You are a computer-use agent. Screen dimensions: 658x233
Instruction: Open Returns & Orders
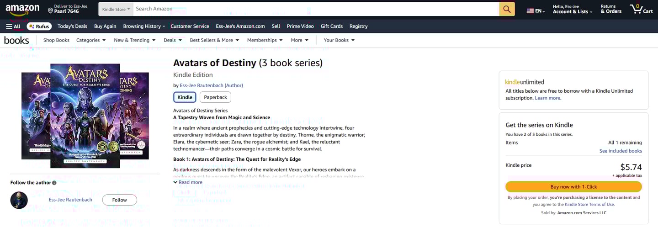point(611,9)
